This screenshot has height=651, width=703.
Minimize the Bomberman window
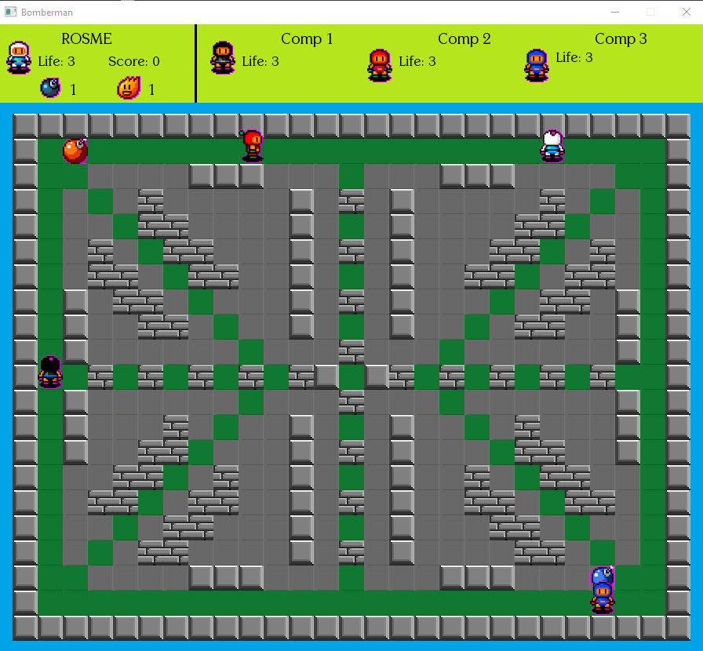click(615, 12)
